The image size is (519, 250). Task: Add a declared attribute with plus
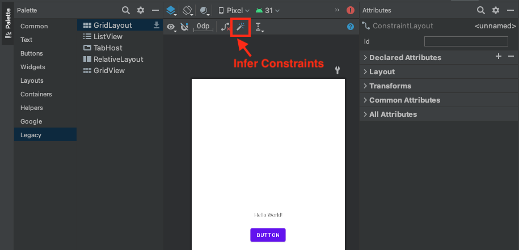click(x=499, y=56)
